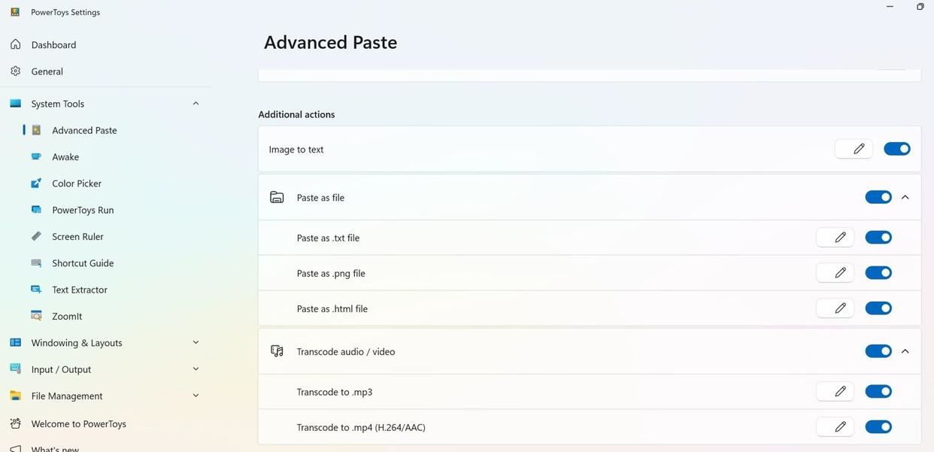
Task: Turn off Paste as .txt file
Action: click(x=878, y=238)
